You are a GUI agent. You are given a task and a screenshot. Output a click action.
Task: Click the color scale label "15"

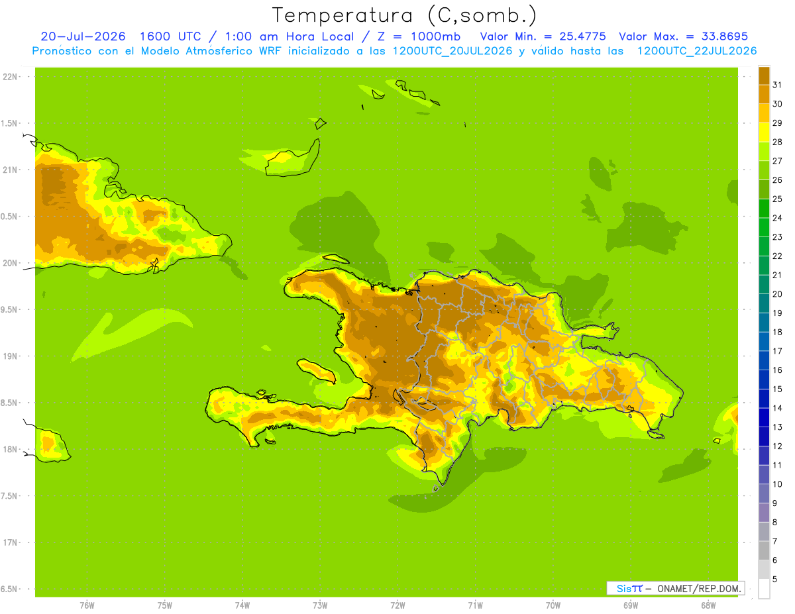(x=777, y=389)
